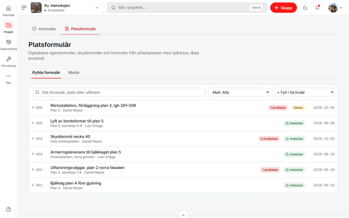Switch to the Mallar tab
This screenshot has height=218, width=349.
74,73
